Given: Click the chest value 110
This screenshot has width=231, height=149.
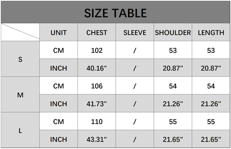Looking at the screenshot, I should pos(97,122).
